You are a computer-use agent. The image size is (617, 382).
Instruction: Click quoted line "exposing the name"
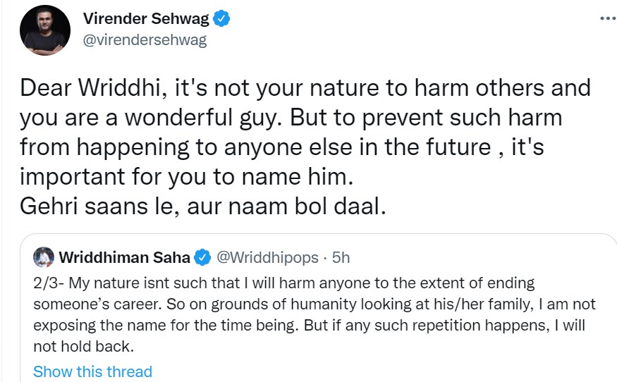pyautogui.click(x=310, y=326)
